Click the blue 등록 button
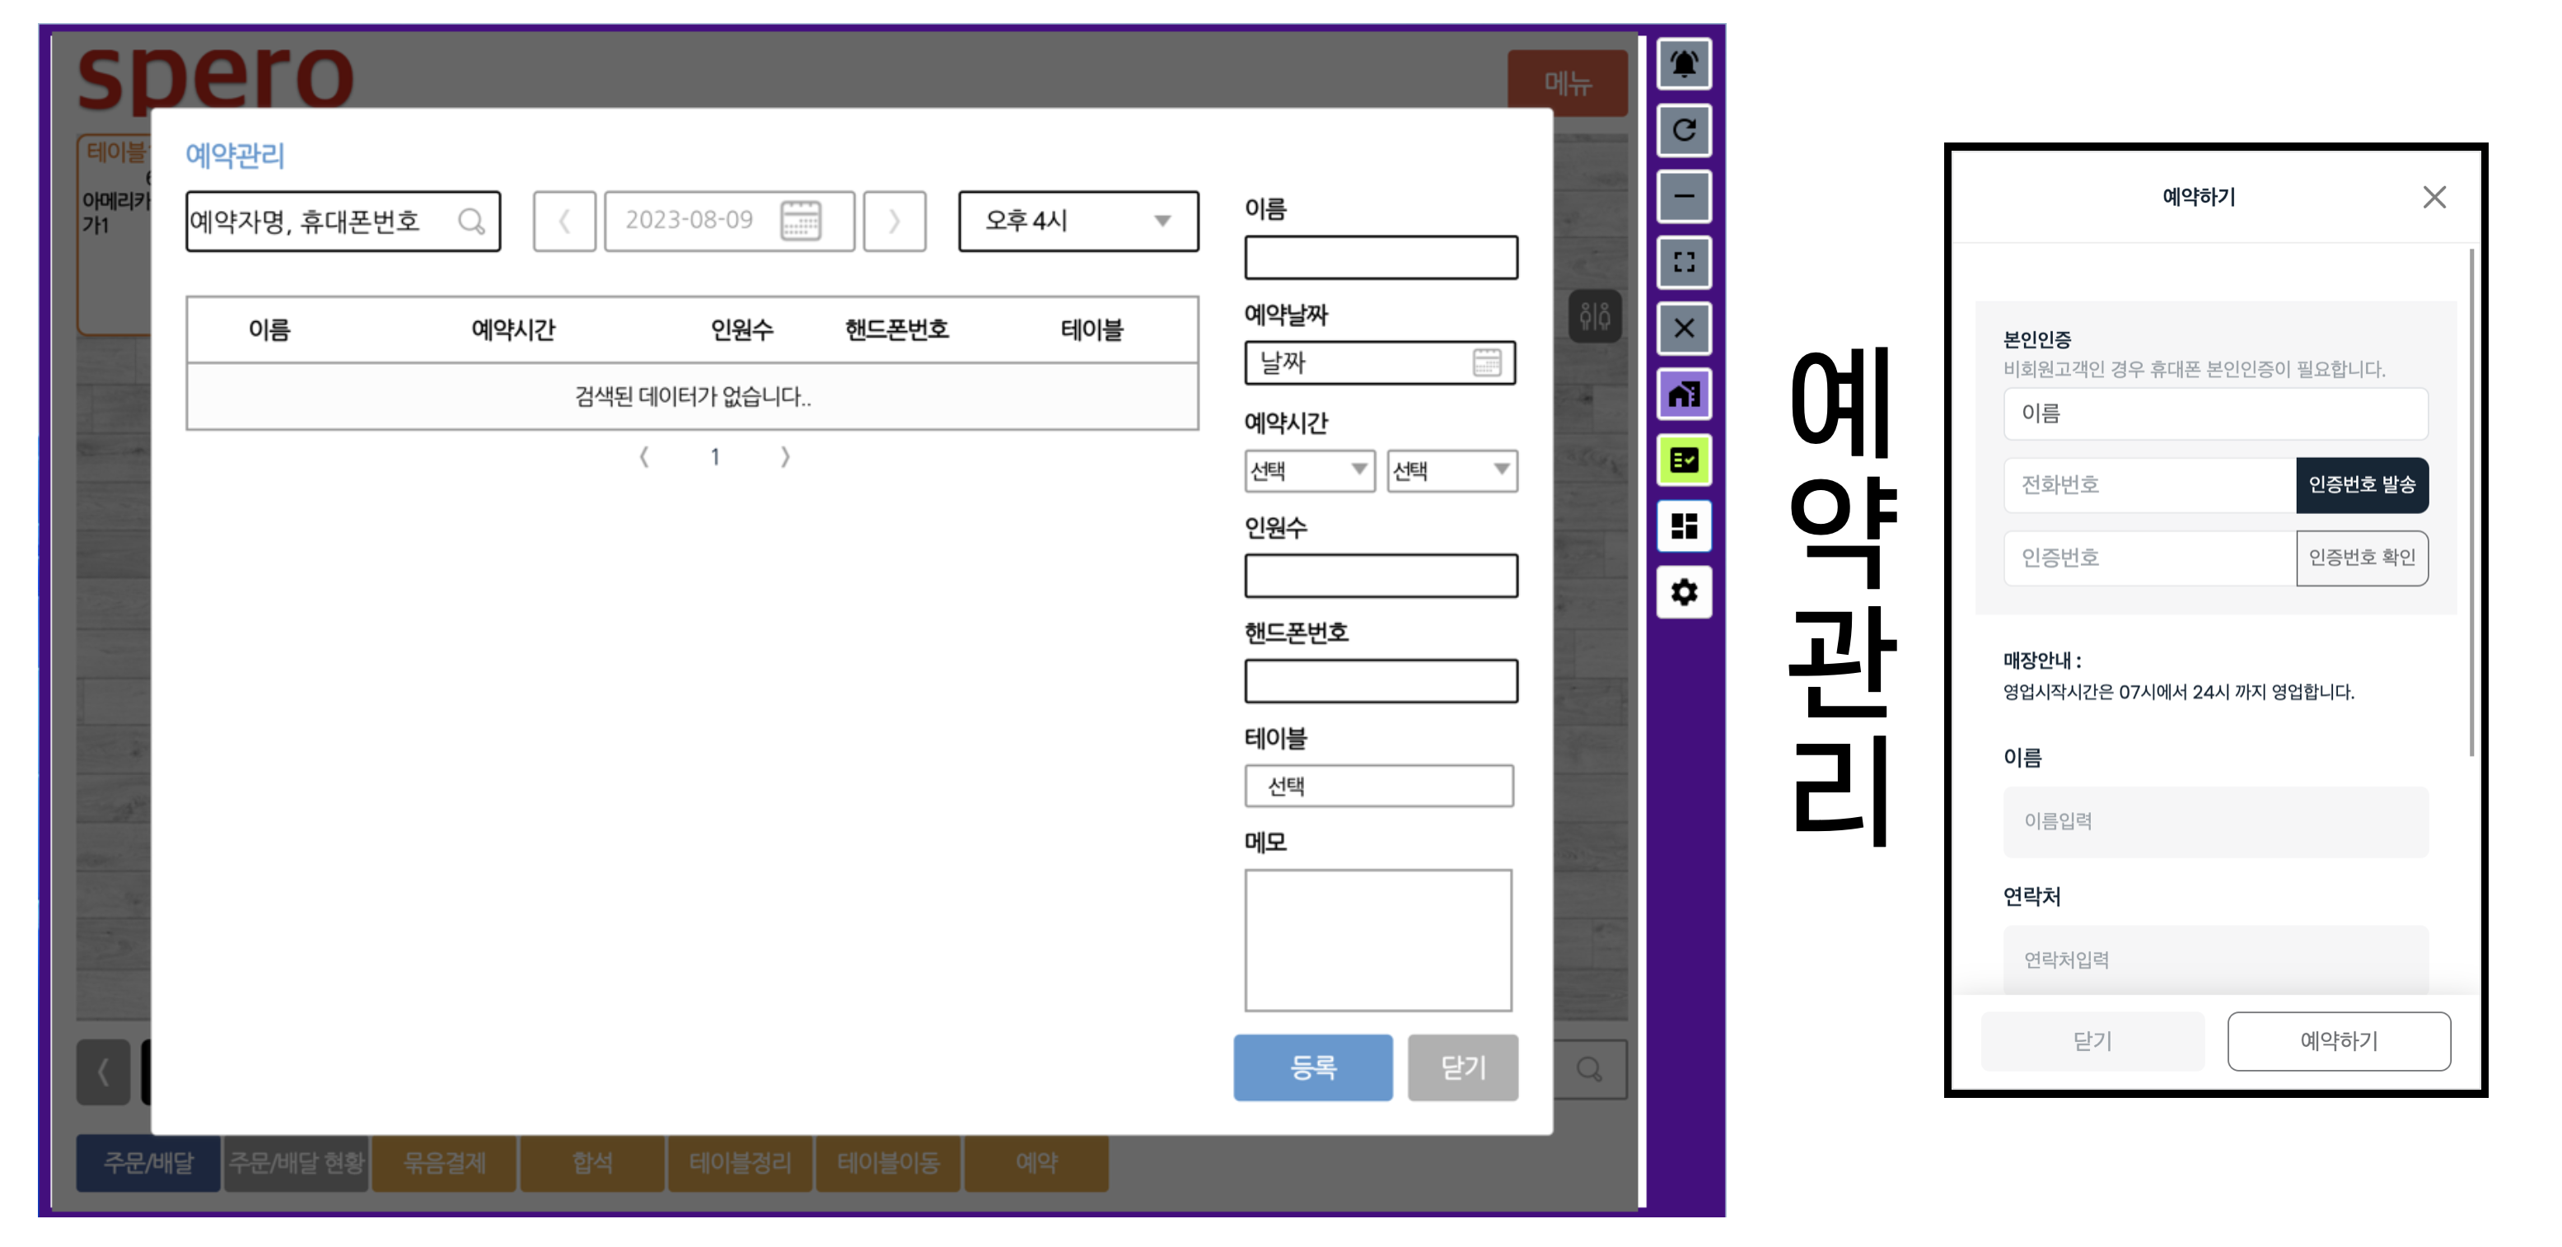The width and height of the screenshot is (2562, 1247). click(1311, 1067)
